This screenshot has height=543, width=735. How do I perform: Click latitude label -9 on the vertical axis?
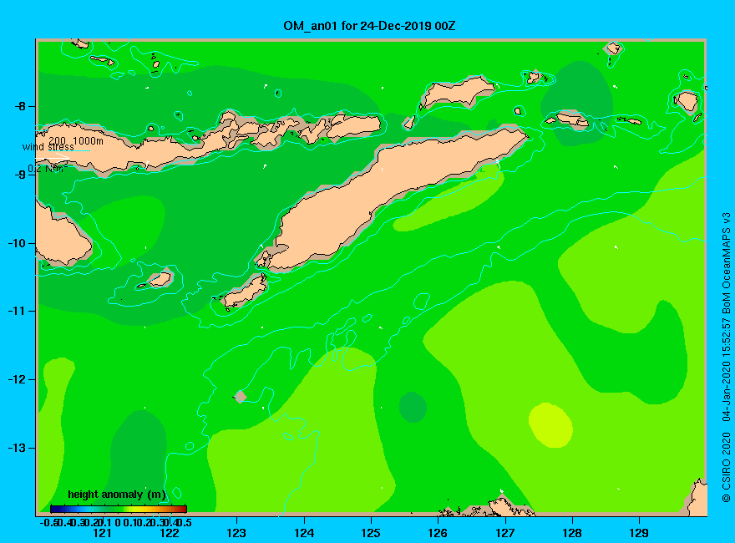20,175
